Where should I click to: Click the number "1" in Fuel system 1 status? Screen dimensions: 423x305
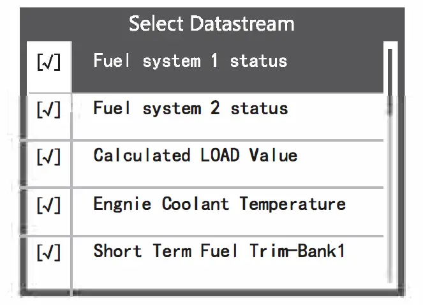pos(215,61)
